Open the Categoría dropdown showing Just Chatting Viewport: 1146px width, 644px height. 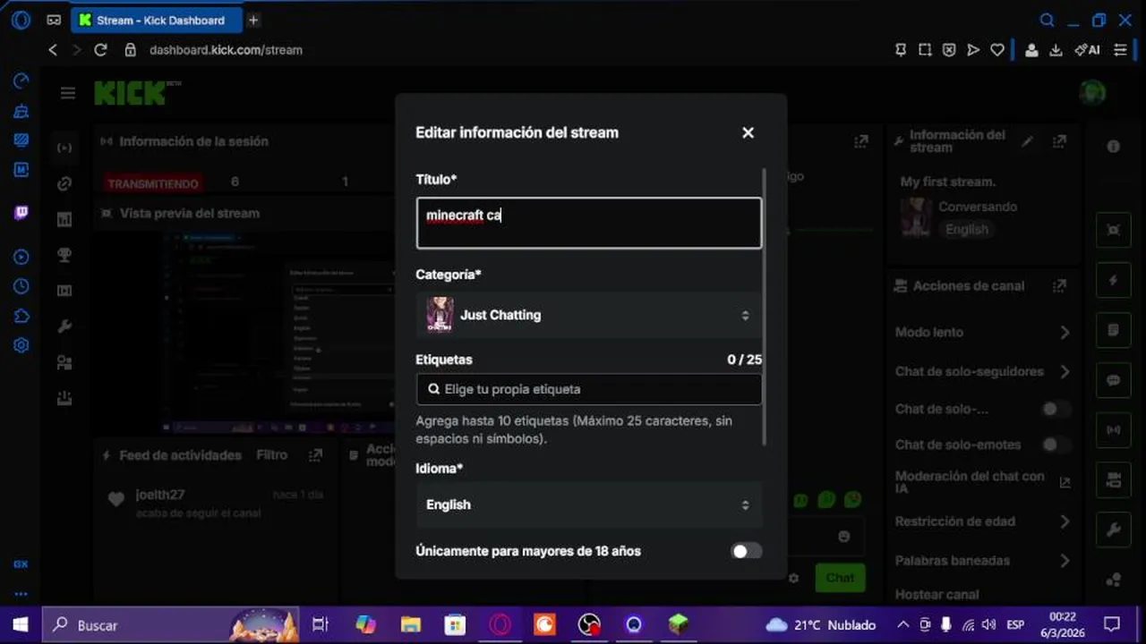589,315
